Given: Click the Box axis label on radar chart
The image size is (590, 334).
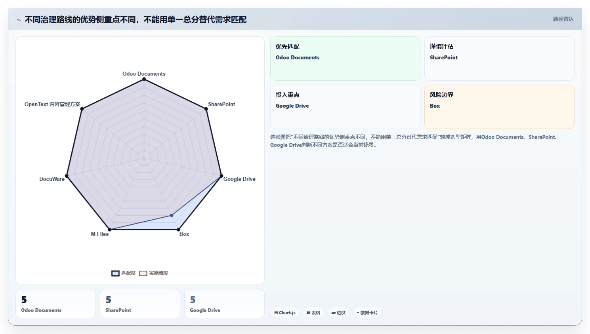Looking at the screenshot, I should point(184,234).
